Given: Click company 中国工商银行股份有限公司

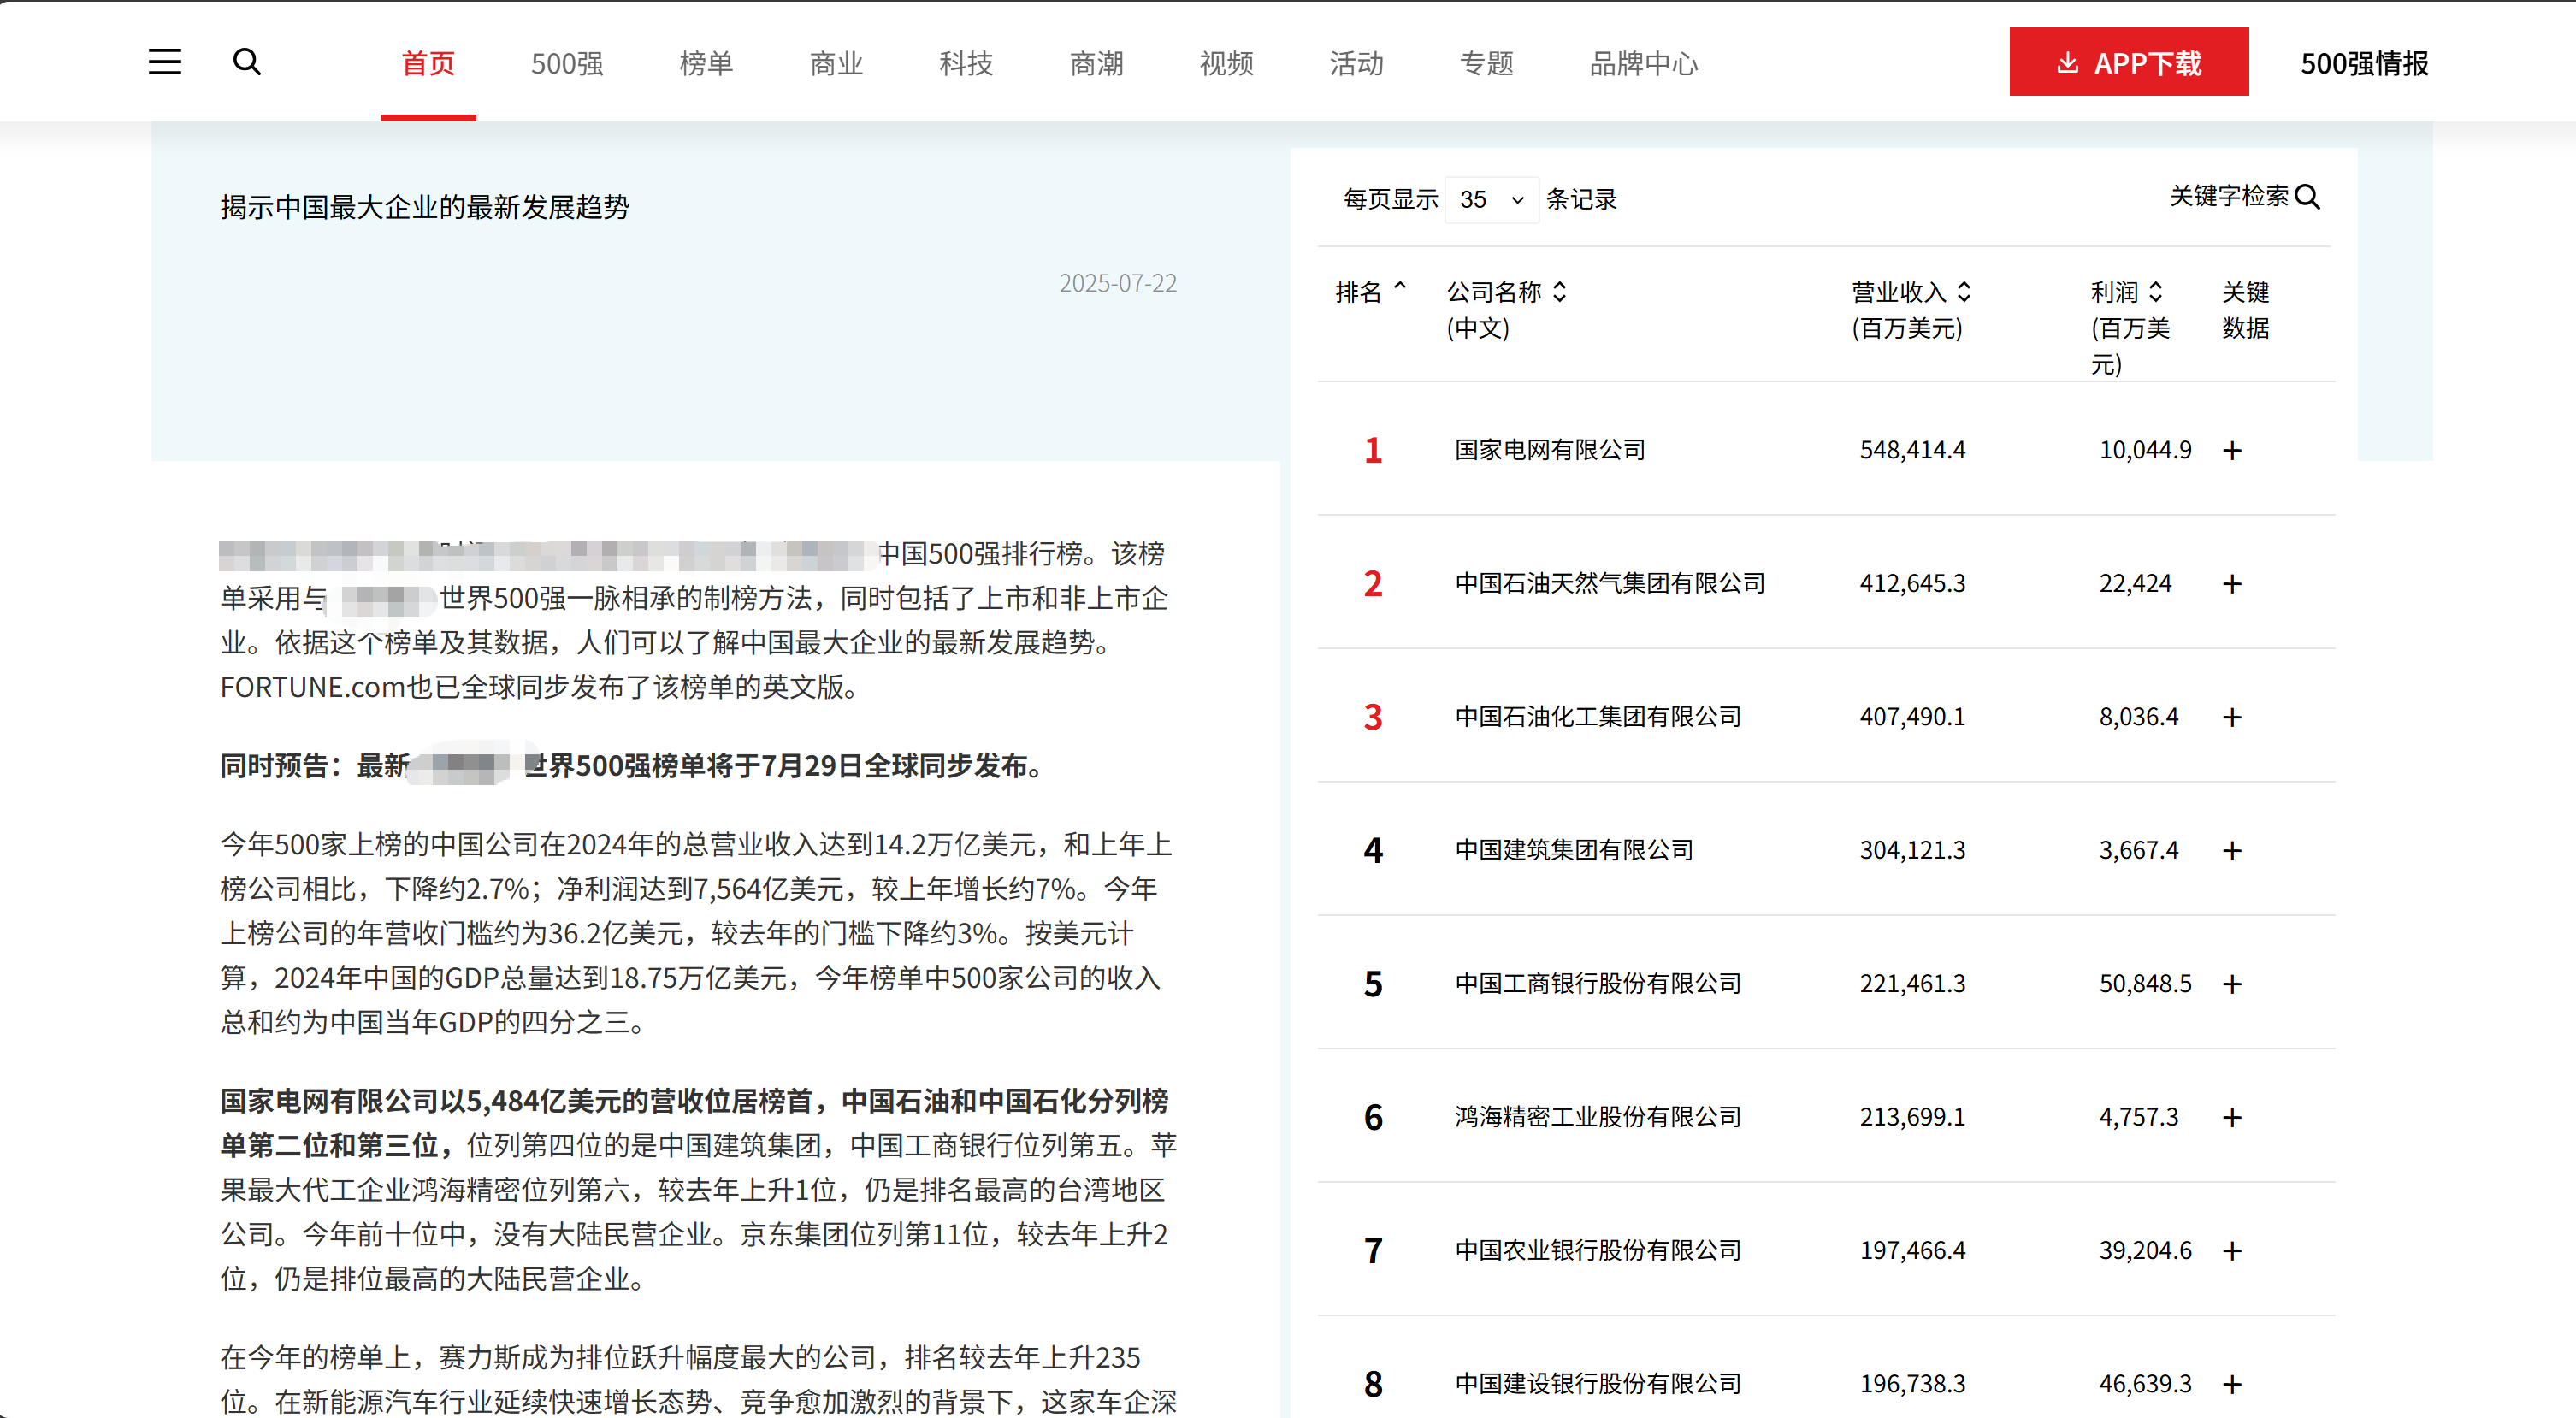Looking at the screenshot, I should click(x=1598, y=984).
